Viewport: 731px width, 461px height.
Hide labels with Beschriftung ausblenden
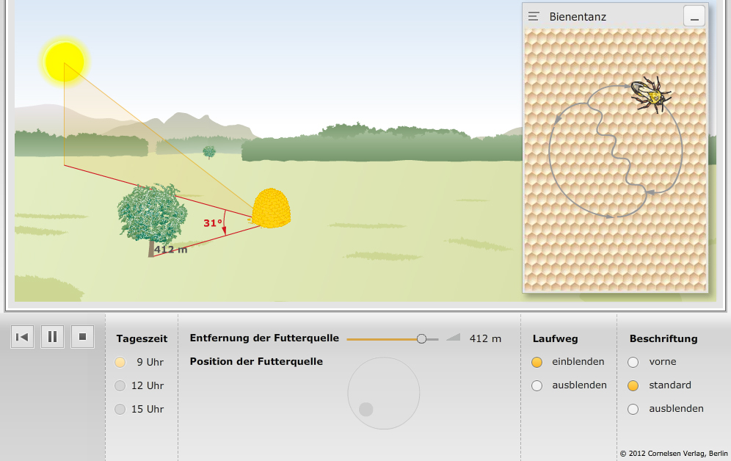click(633, 409)
